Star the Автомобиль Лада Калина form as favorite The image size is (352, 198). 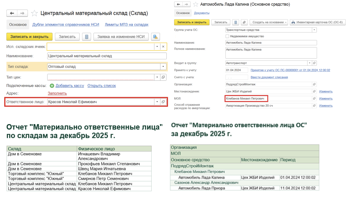point(195,4)
